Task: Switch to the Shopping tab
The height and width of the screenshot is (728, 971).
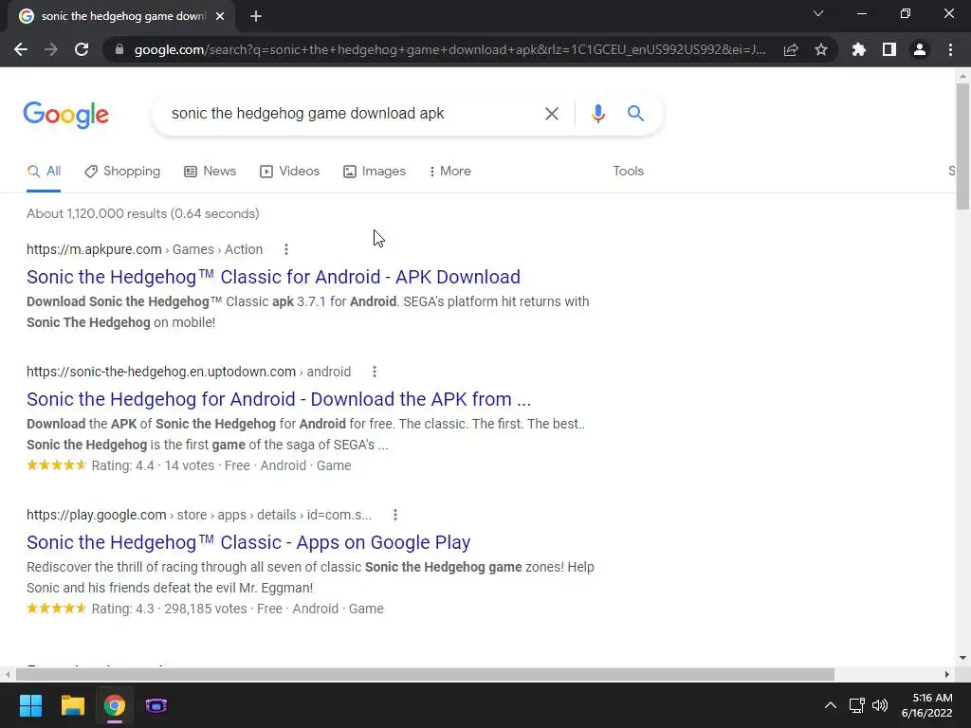Action: click(x=122, y=172)
